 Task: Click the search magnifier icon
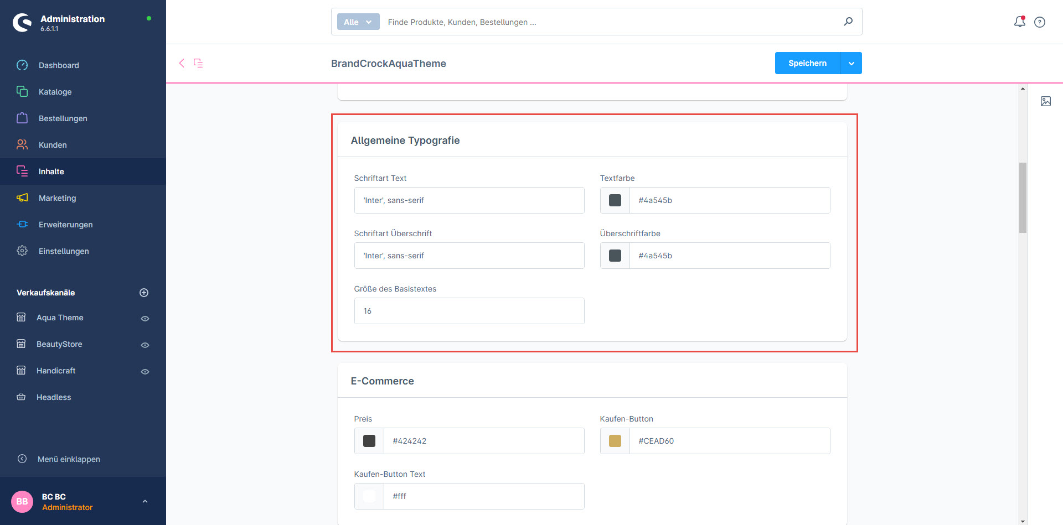[848, 22]
